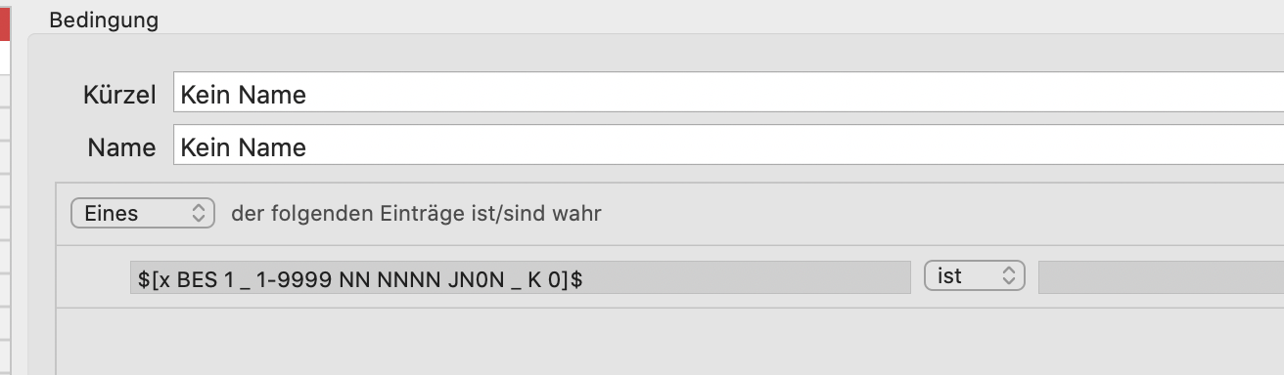Click the empty area below the condition row

point(670,342)
